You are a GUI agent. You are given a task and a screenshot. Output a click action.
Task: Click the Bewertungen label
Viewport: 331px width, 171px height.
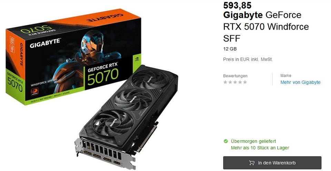point(235,76)
